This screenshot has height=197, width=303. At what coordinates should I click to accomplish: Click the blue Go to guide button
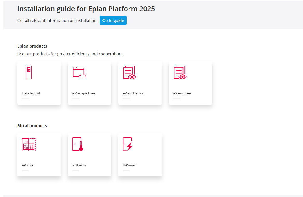(113, 20)
